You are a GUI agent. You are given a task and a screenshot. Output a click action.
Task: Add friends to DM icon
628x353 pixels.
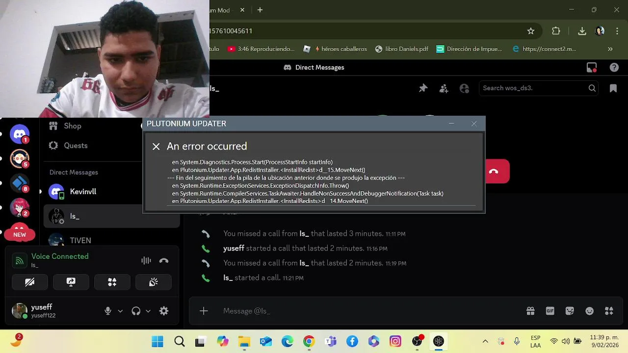(444, 88)
